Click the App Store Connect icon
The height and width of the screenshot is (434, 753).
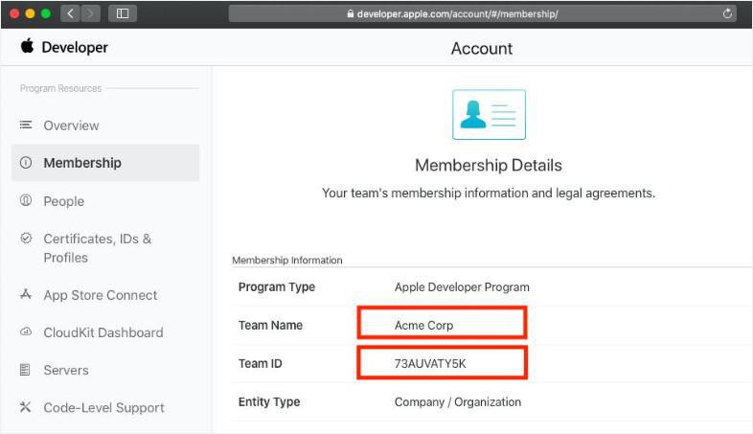click(x=26, y=295)
